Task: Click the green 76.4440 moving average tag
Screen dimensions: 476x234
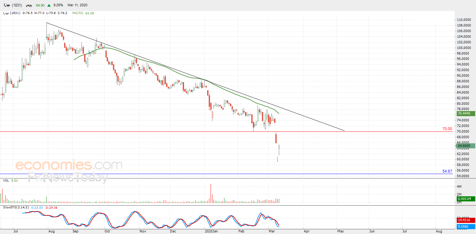Action: (466, 114)
